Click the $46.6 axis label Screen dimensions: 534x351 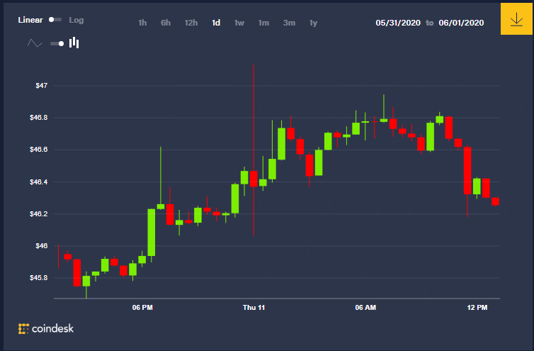coord(38,150)
